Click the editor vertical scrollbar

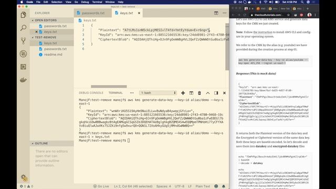point(227,47)
